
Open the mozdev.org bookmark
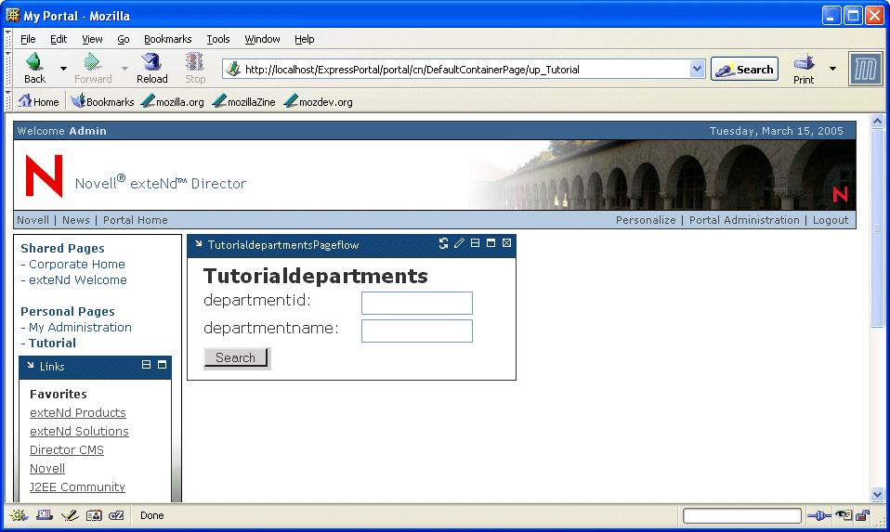(319, 101)
